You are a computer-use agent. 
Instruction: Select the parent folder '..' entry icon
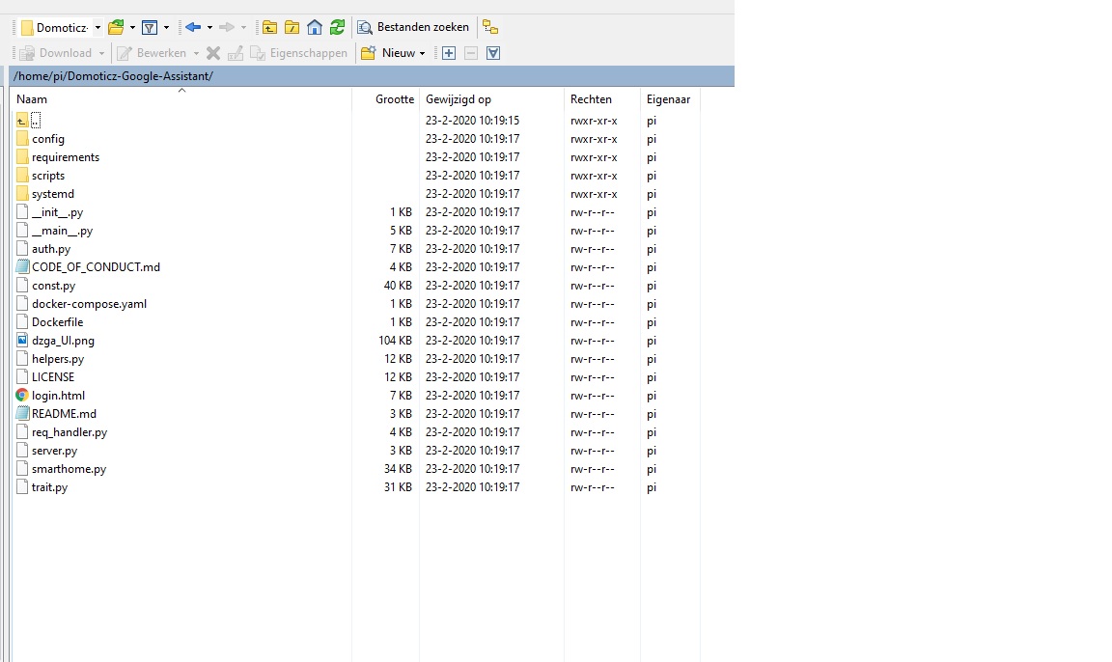(22, 121)
